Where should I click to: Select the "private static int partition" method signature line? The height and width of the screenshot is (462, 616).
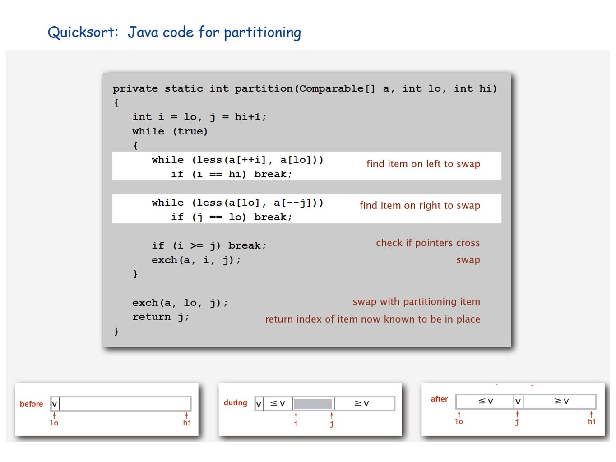pyautogui.click(x=305, y=88)
